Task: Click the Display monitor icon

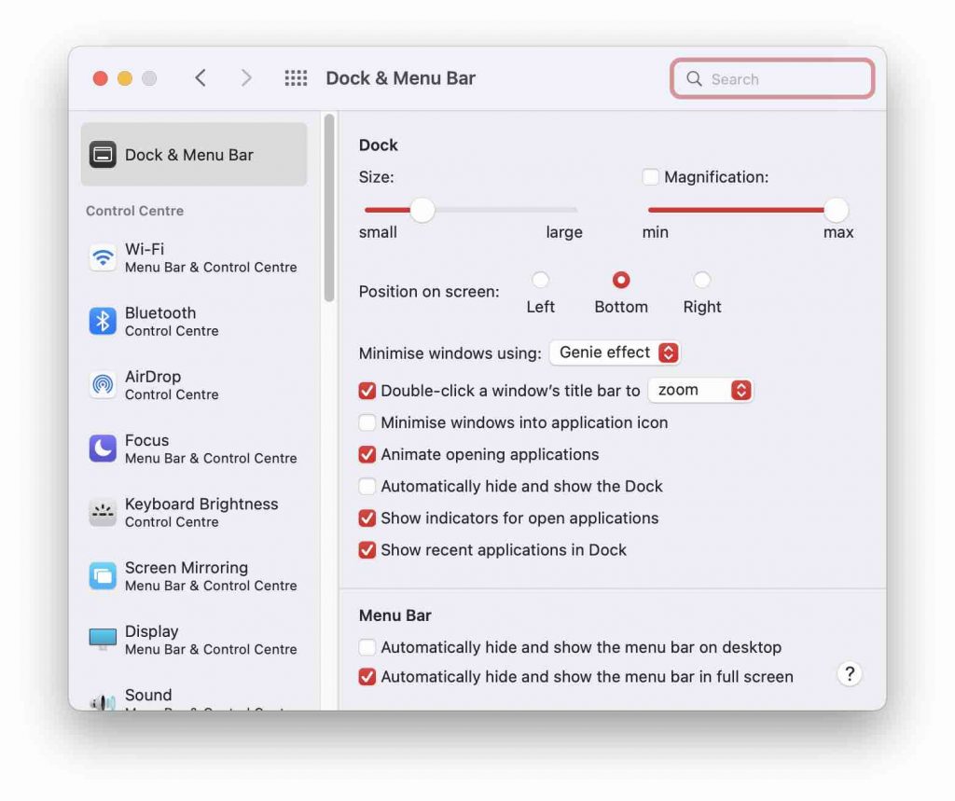Action: click(x=103, y=639)
